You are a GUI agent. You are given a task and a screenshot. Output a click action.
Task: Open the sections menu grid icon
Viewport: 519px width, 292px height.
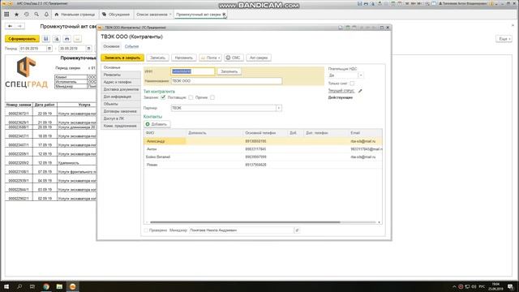[6, 15]
